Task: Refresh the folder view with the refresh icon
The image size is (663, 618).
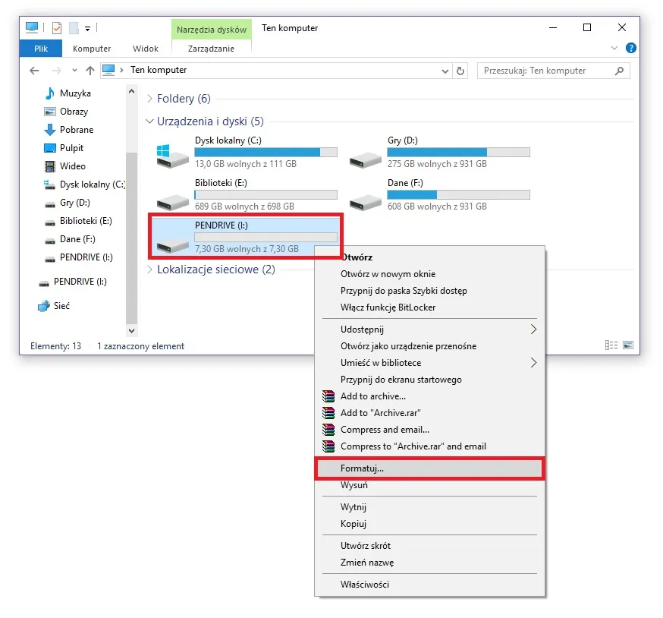Action: (x=460, y=70)
